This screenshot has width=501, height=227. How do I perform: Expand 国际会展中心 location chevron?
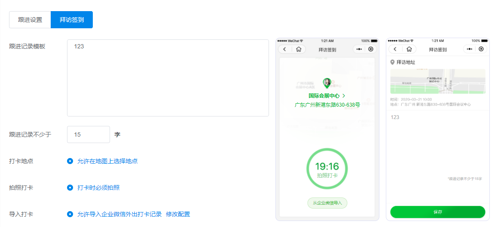pyautogui.click(x=344, y=96)
